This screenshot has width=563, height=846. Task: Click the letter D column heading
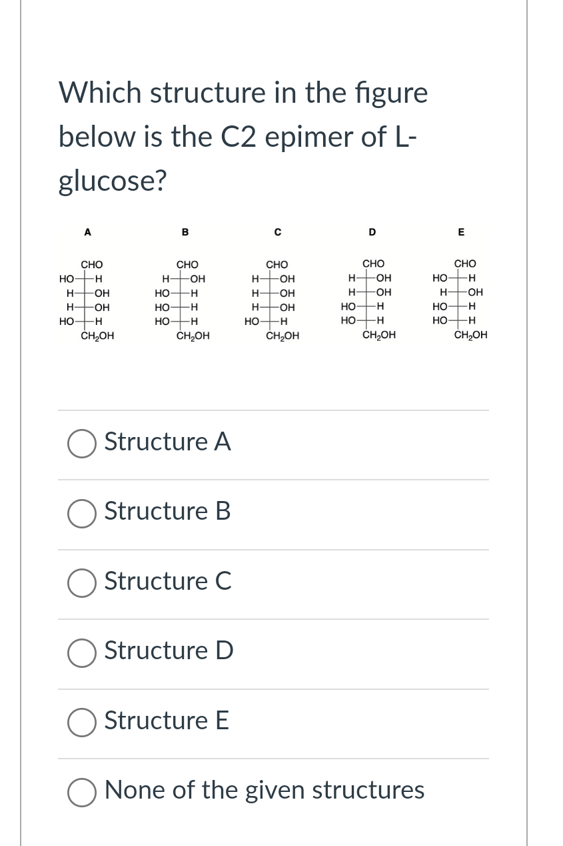[x=372, y=232]
